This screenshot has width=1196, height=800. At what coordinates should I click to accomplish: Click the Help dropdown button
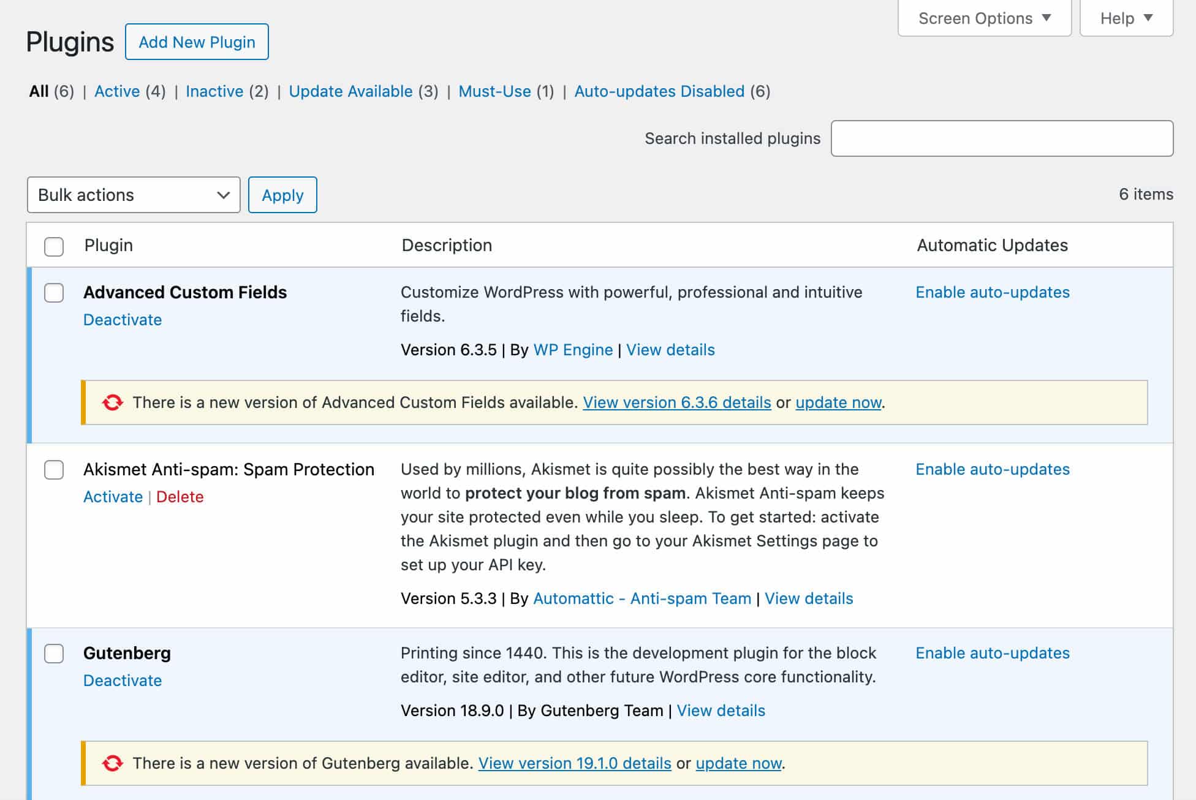tap(1126, 17)
